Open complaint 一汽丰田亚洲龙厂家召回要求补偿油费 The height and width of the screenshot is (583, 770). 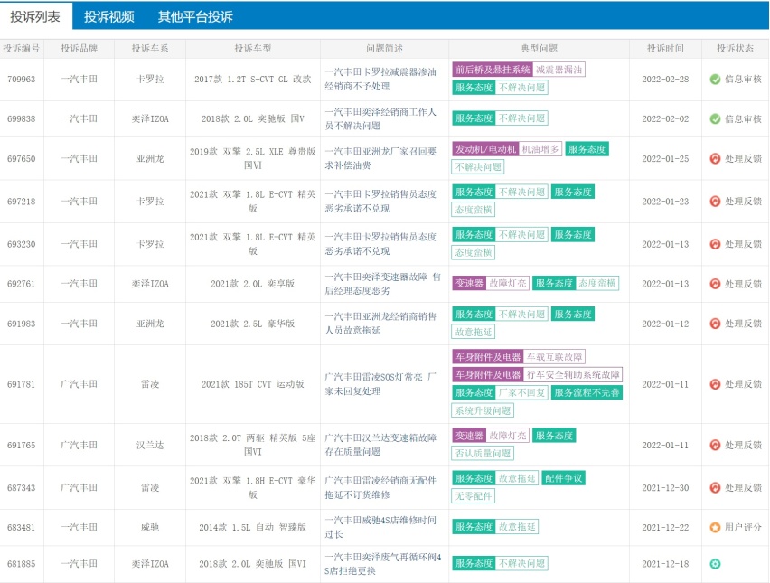coord(380,159)
